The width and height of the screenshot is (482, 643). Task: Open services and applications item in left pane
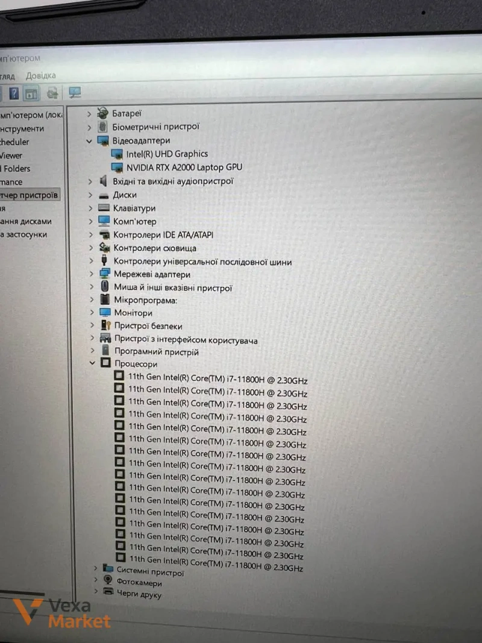[x=23, y=234]
